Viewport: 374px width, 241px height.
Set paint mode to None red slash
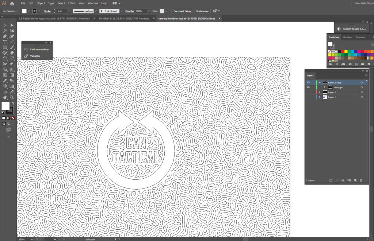13,118
